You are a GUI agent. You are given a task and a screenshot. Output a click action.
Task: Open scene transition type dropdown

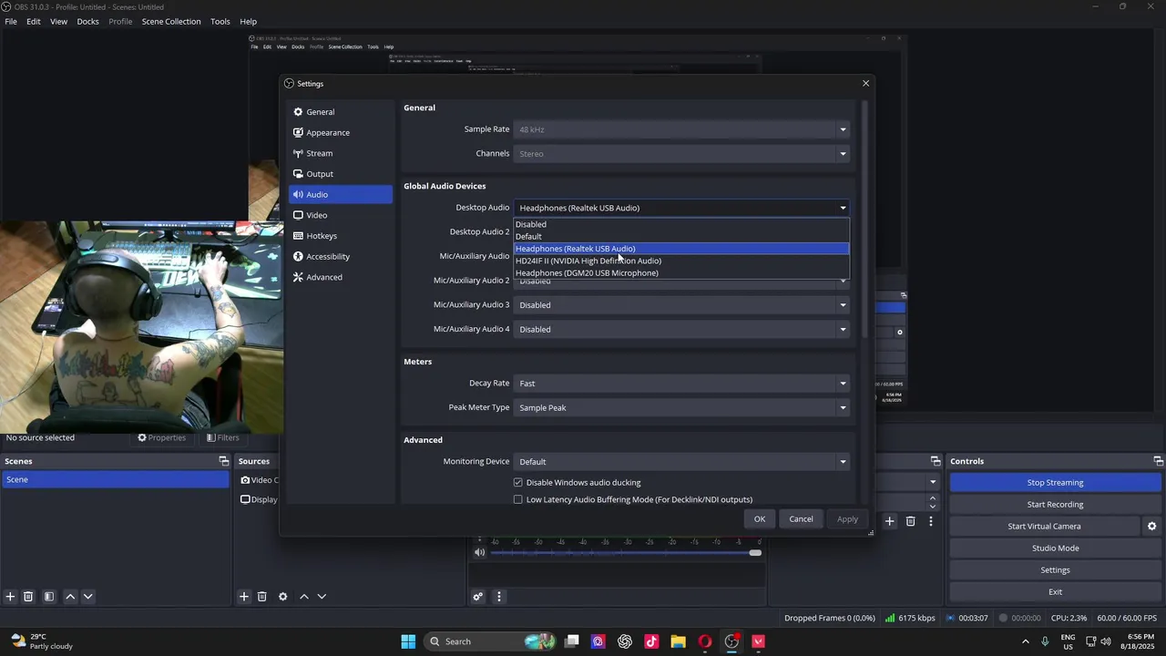point(932,482)
